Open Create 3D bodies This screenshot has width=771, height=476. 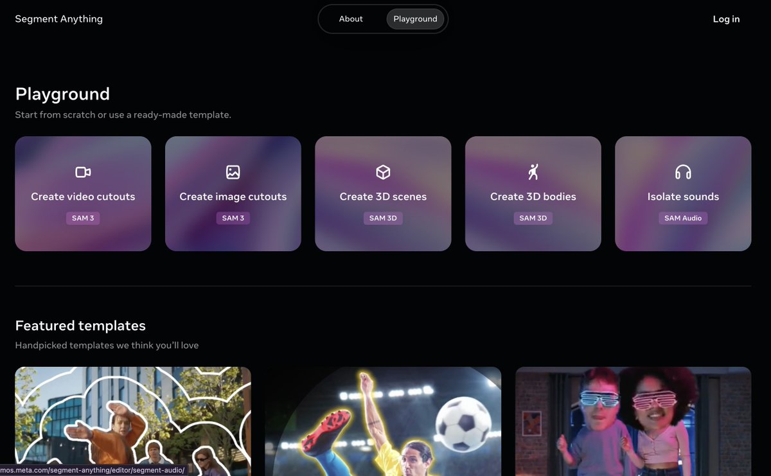[x=533, y=193]
